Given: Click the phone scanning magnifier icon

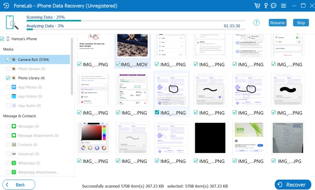Looking at the screenshot, I should pos(12,22).
